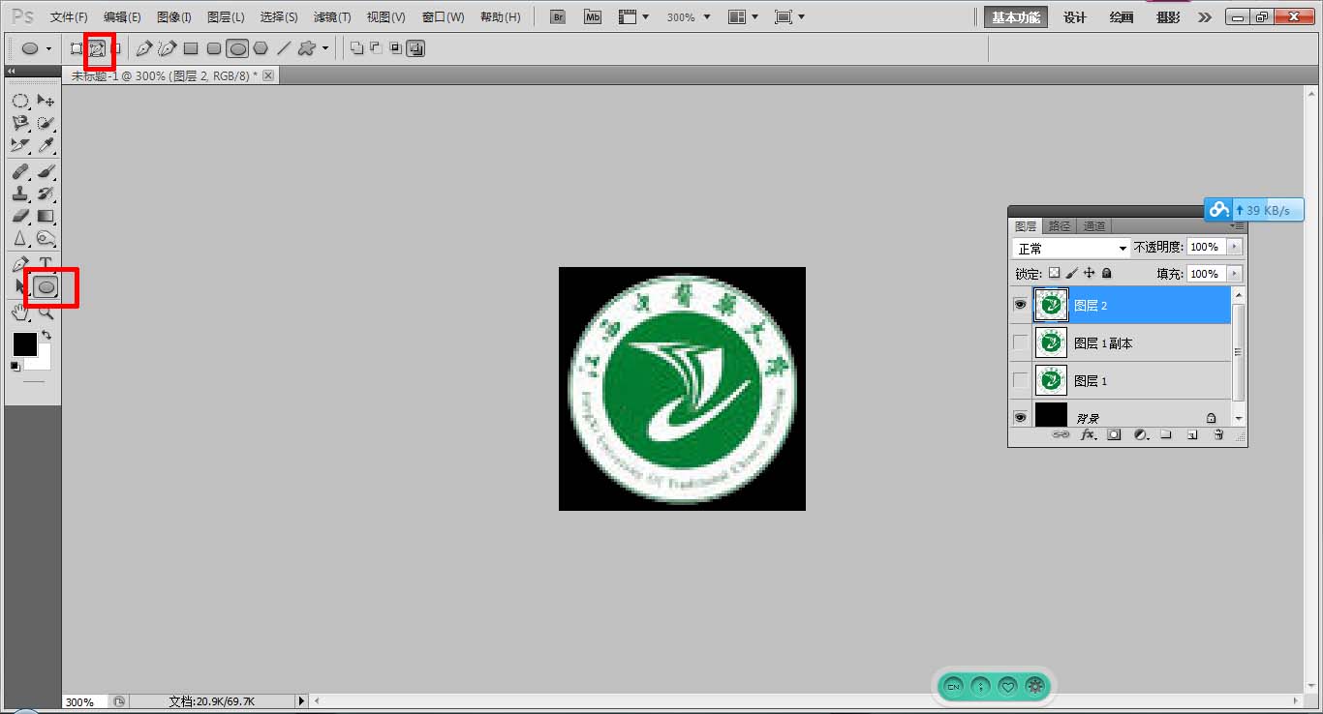Switch to the 路径 tab
This screenshot has height=714, width=1323.
click(x=1060, y=225)
